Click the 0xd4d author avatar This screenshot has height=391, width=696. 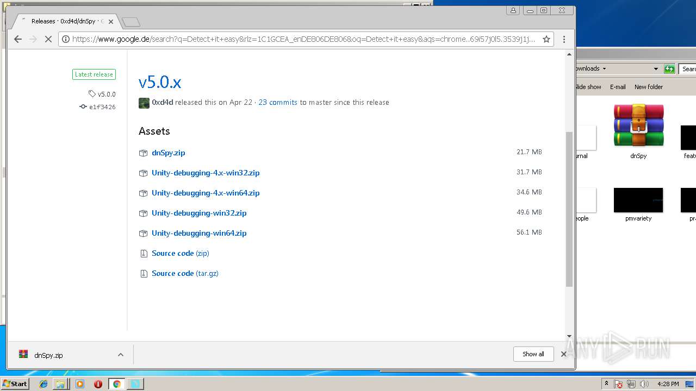144,103
